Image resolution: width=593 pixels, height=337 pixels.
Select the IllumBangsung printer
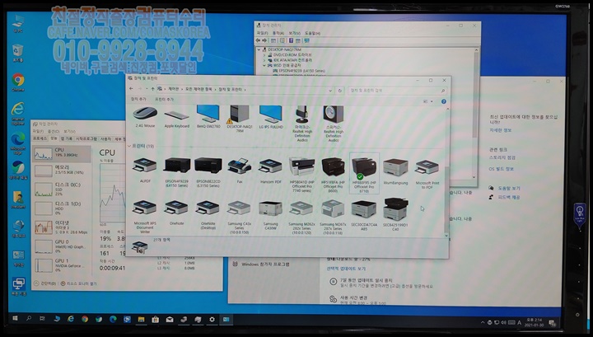click(395, 171)
